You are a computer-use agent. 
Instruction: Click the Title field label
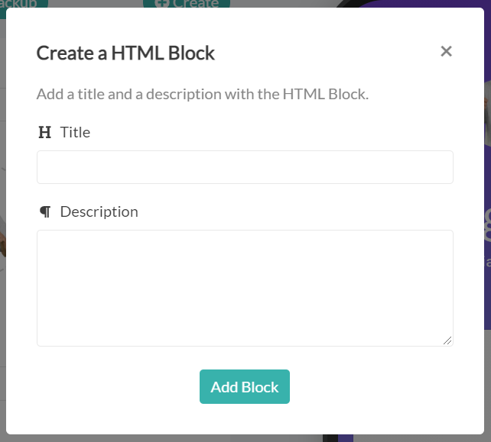pos(75,132)
